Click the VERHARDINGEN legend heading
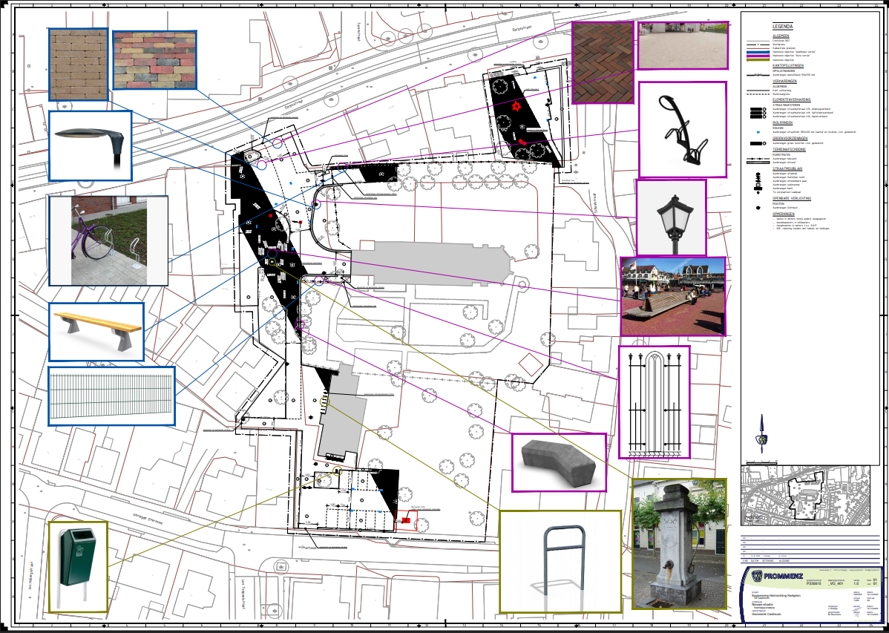 (784, 81)
